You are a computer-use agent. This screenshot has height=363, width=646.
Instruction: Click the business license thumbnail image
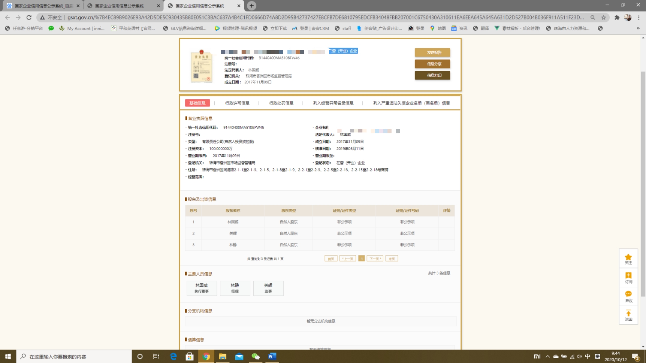pyautogui.click(x=202, y=66)
